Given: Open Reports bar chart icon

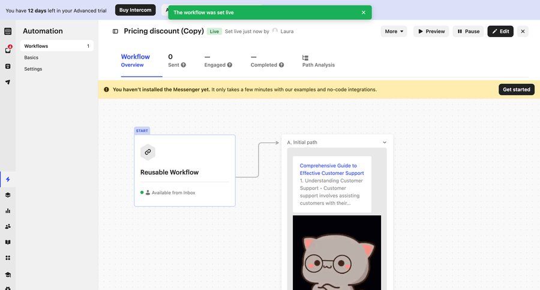Looking at the screenshot, I should tap(8, 210).
